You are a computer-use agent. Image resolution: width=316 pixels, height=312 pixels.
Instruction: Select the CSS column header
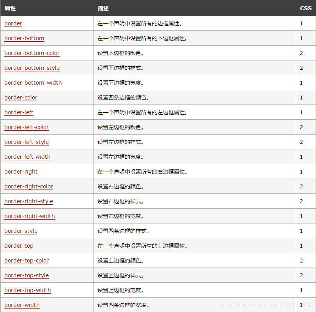[x=306, y=8]
